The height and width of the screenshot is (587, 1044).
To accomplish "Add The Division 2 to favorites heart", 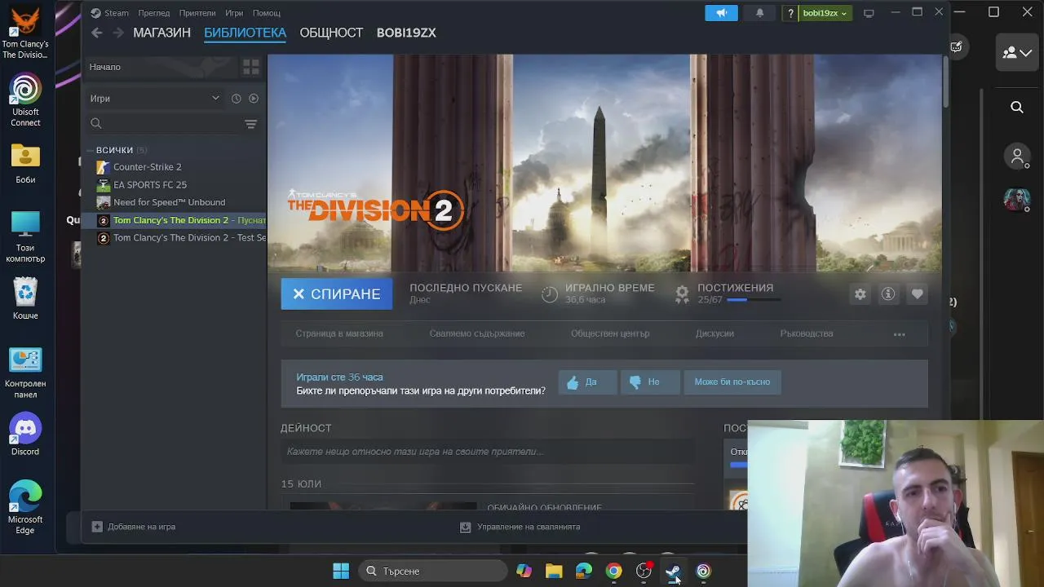I will click(x=918, y=294).
